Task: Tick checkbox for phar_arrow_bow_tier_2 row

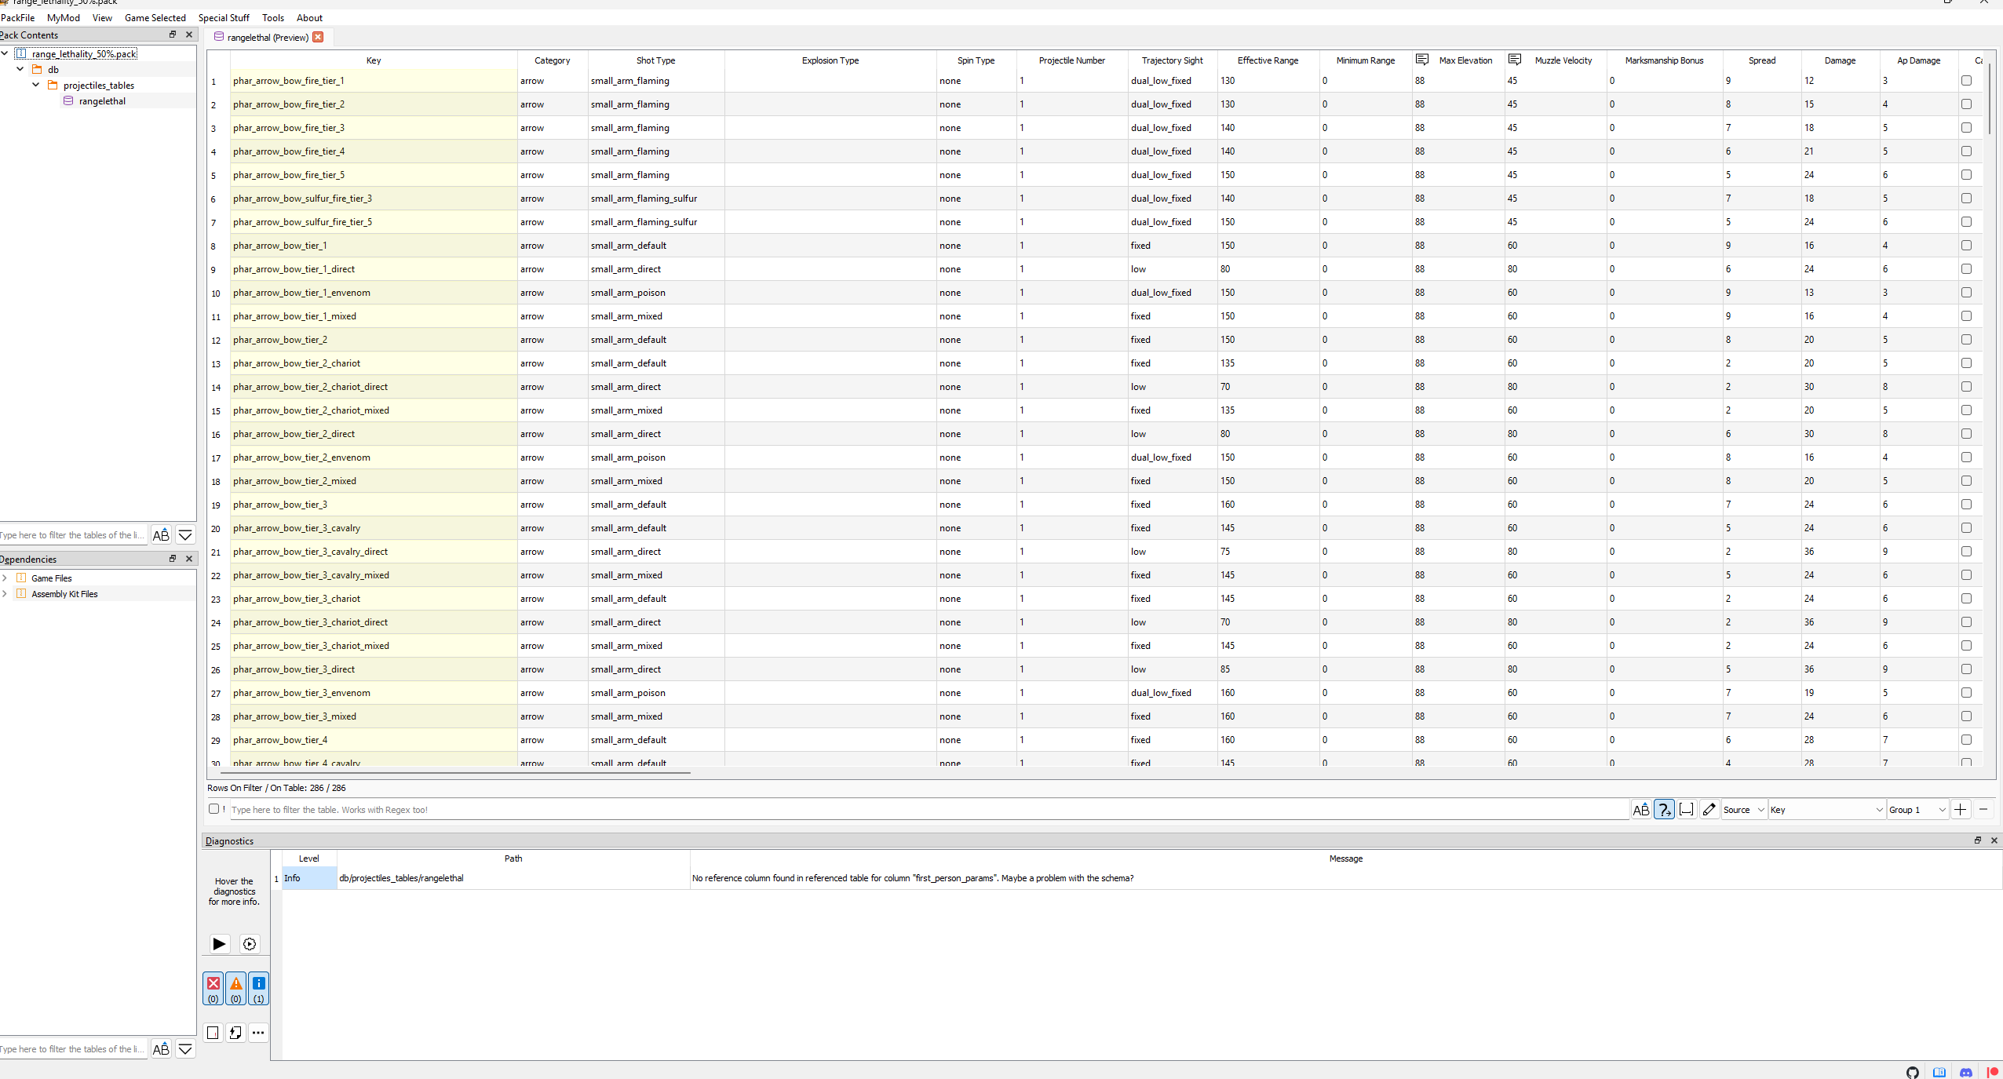Action: (x=1966, y=339)
